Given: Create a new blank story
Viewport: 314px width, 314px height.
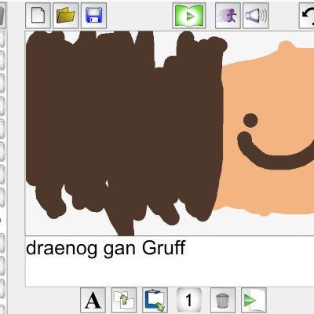Looking at the screenshot, I should 38,16.
